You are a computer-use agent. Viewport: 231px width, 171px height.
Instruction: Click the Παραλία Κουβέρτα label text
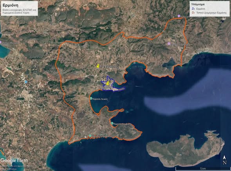[x=123, y=124]
